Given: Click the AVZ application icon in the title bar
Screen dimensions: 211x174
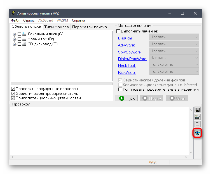Looking at the screenshot, I should pyautogui.click(x=13, y=13).
